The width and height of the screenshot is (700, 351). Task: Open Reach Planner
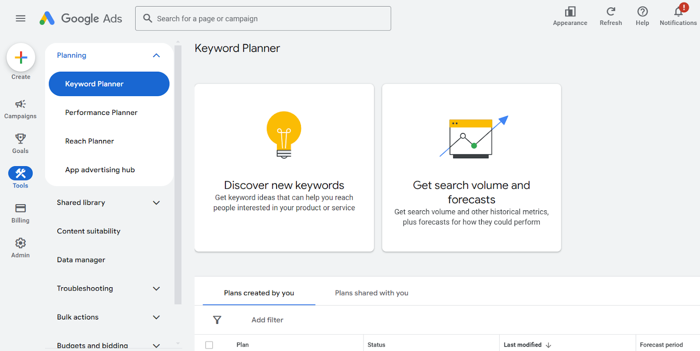point(89,141)
